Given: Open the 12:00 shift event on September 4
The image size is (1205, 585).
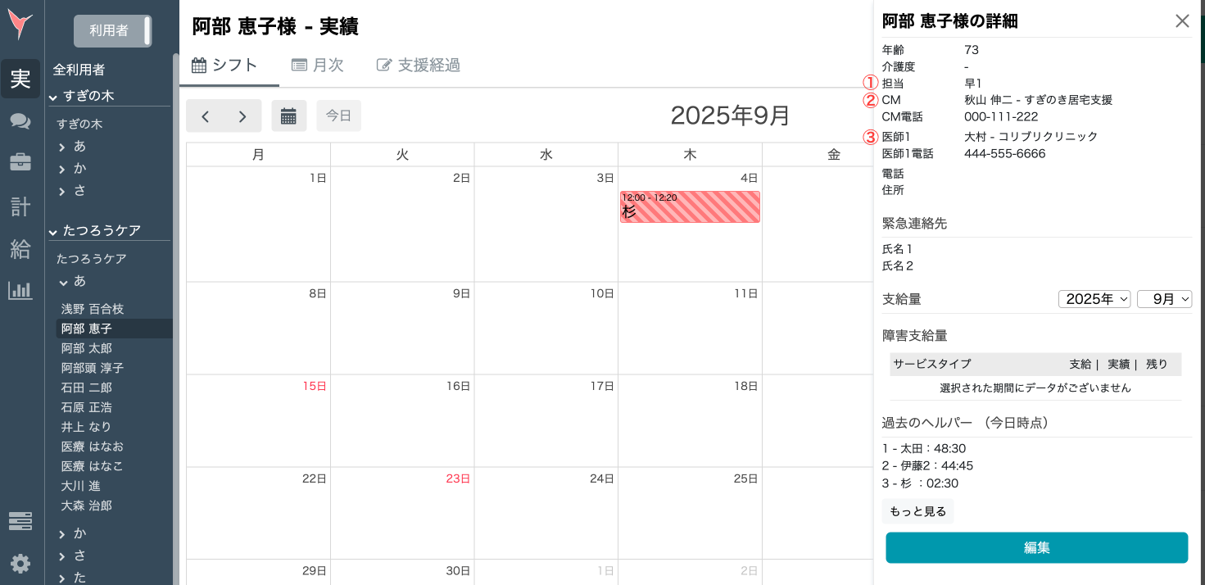Looking at the screenshot, I should pyautogui.click(x=690, y=206).
